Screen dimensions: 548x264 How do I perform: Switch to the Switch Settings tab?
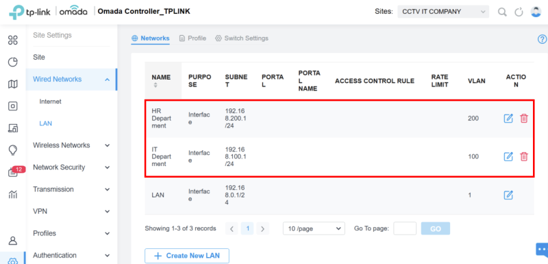tap(242, 38)
